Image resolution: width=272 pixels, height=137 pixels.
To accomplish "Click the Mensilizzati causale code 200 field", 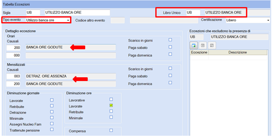I will click(13, 84).
